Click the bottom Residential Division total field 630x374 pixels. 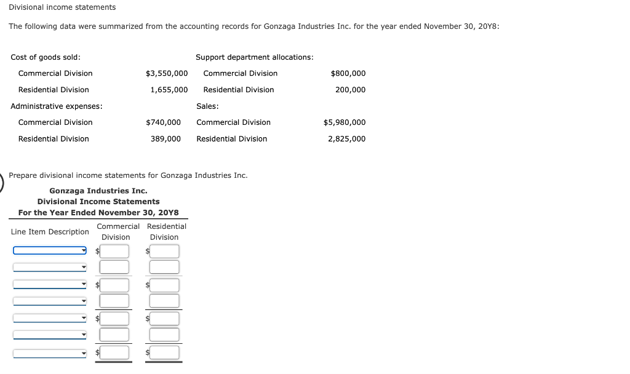coord(164,352)
